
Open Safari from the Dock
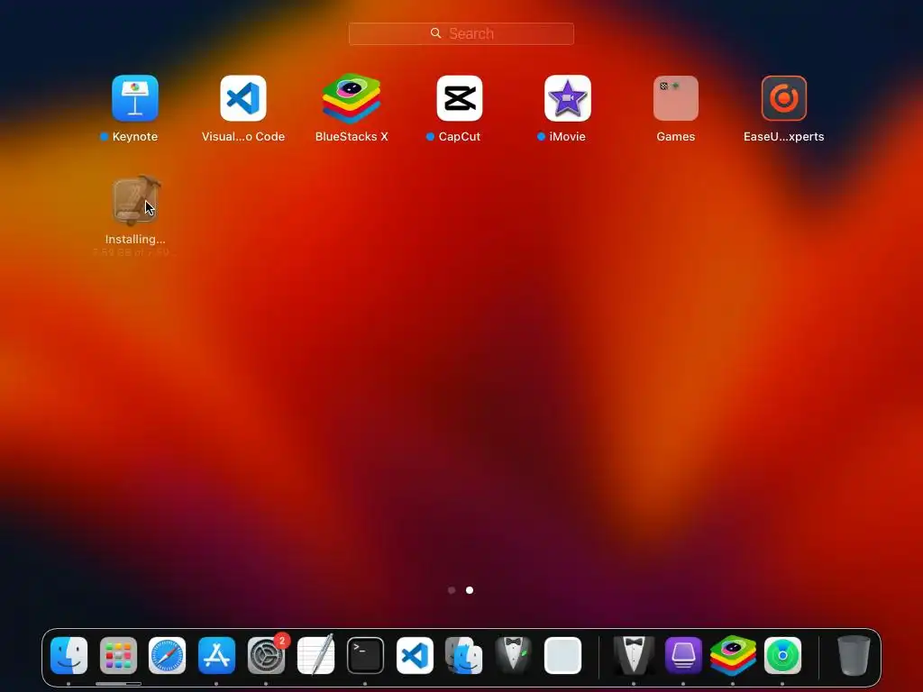click(167, 655)
